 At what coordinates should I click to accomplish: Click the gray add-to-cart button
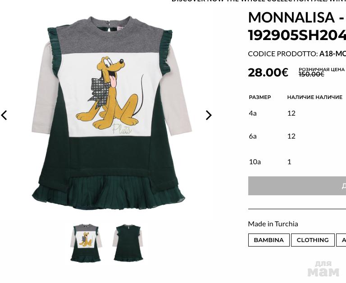[297, 186]
